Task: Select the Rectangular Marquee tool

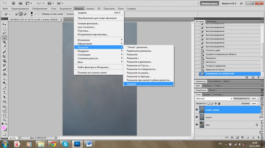Action: click(x=5, y=29)
